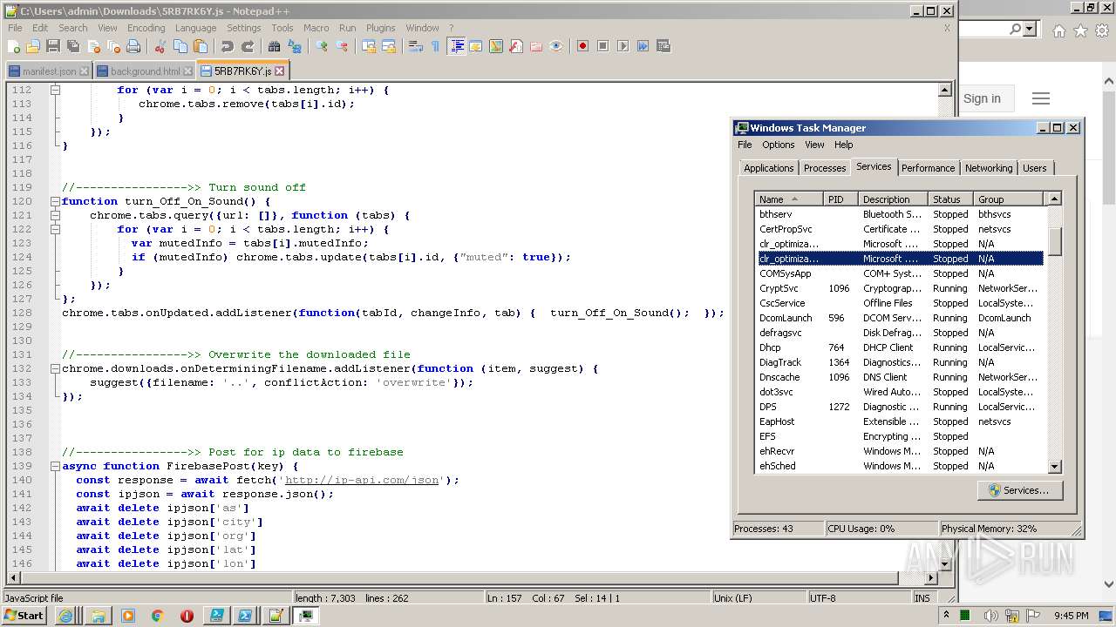Screen dimensions: 1116x627
Task: Open Chrome from the taskbar
Action: point(157,616)
